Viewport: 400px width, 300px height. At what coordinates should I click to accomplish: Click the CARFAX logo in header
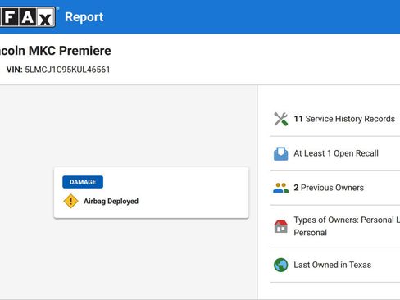pyautogui.click(x=27, y=17)
